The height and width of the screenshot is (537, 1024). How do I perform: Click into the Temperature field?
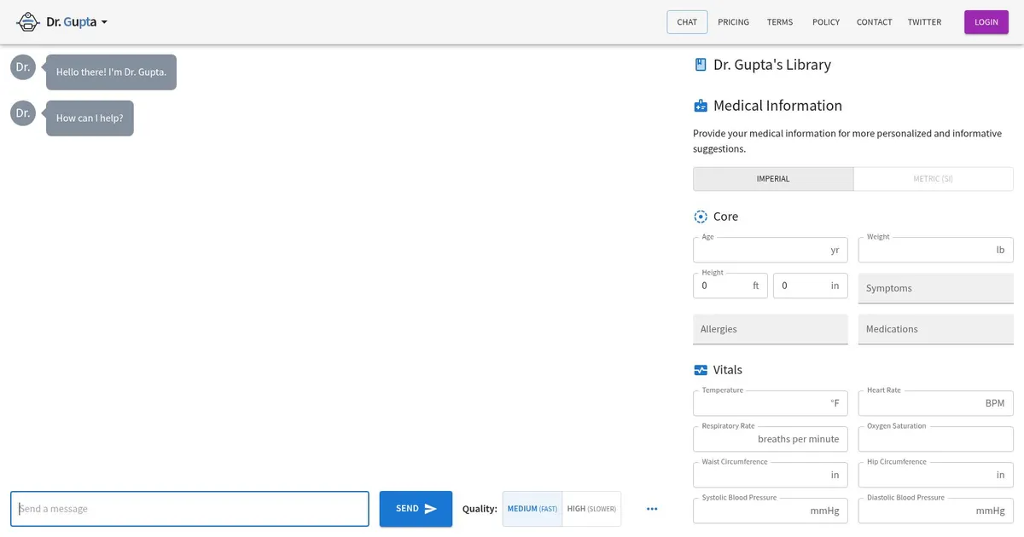click(771, 403)
